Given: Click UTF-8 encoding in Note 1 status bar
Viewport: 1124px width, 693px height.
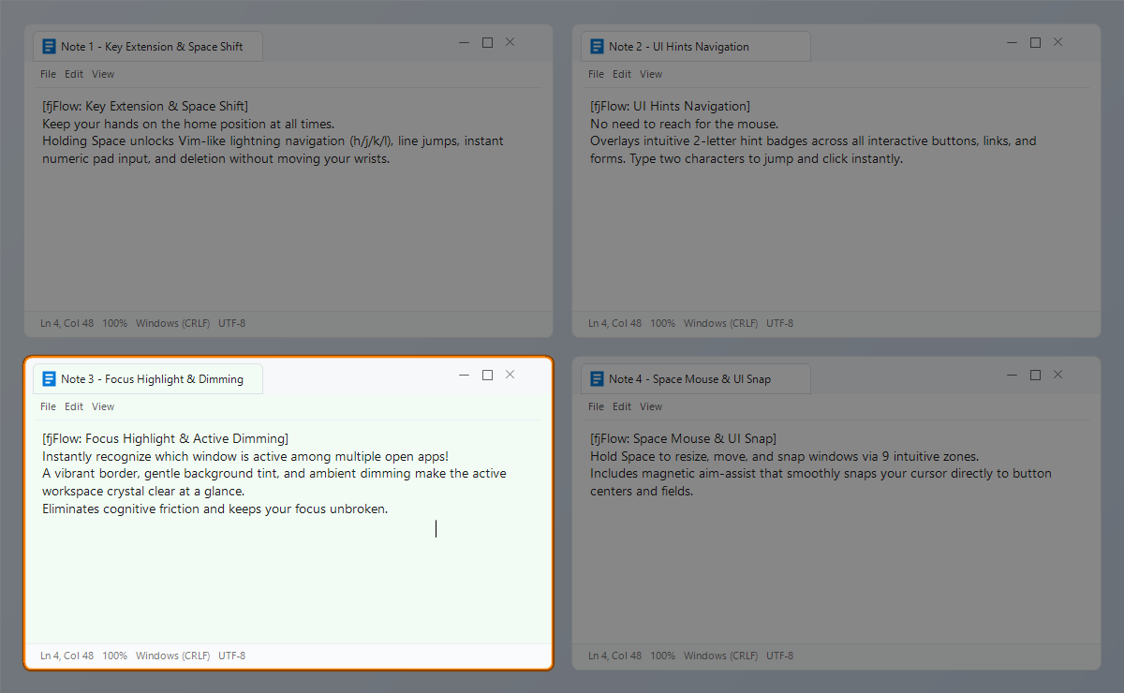Looking at the screenshot, I should (231, 323).
